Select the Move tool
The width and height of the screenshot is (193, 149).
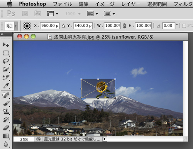6,45
